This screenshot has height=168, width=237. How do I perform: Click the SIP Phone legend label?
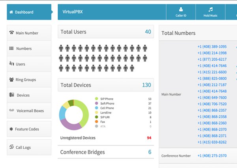pyautogui.click(x=107, y=99)
